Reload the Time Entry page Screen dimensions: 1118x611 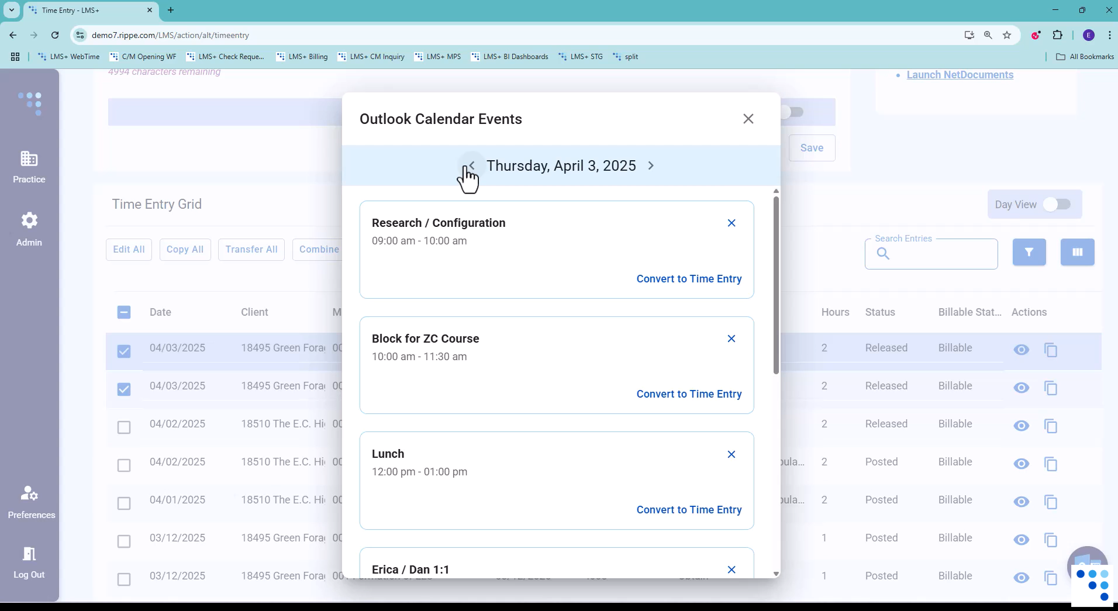point(55,35)
